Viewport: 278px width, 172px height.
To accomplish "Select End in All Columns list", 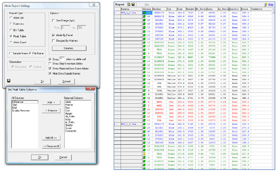I will click(x=14, y=107).
